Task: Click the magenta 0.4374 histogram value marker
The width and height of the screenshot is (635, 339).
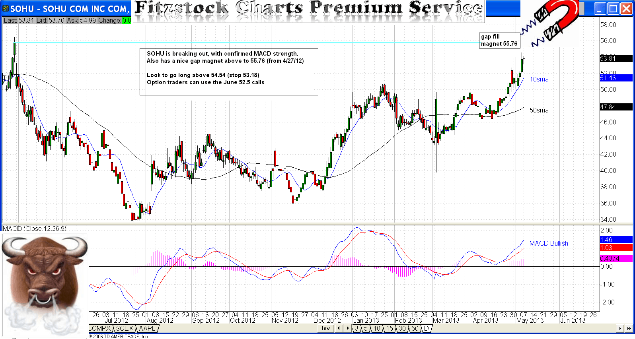Action: click(616, 258)
